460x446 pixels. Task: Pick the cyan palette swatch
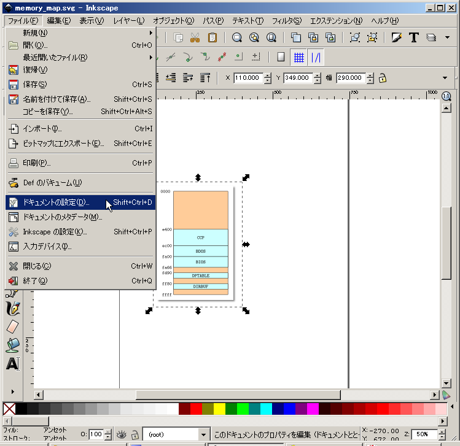[x=266, y=409]
